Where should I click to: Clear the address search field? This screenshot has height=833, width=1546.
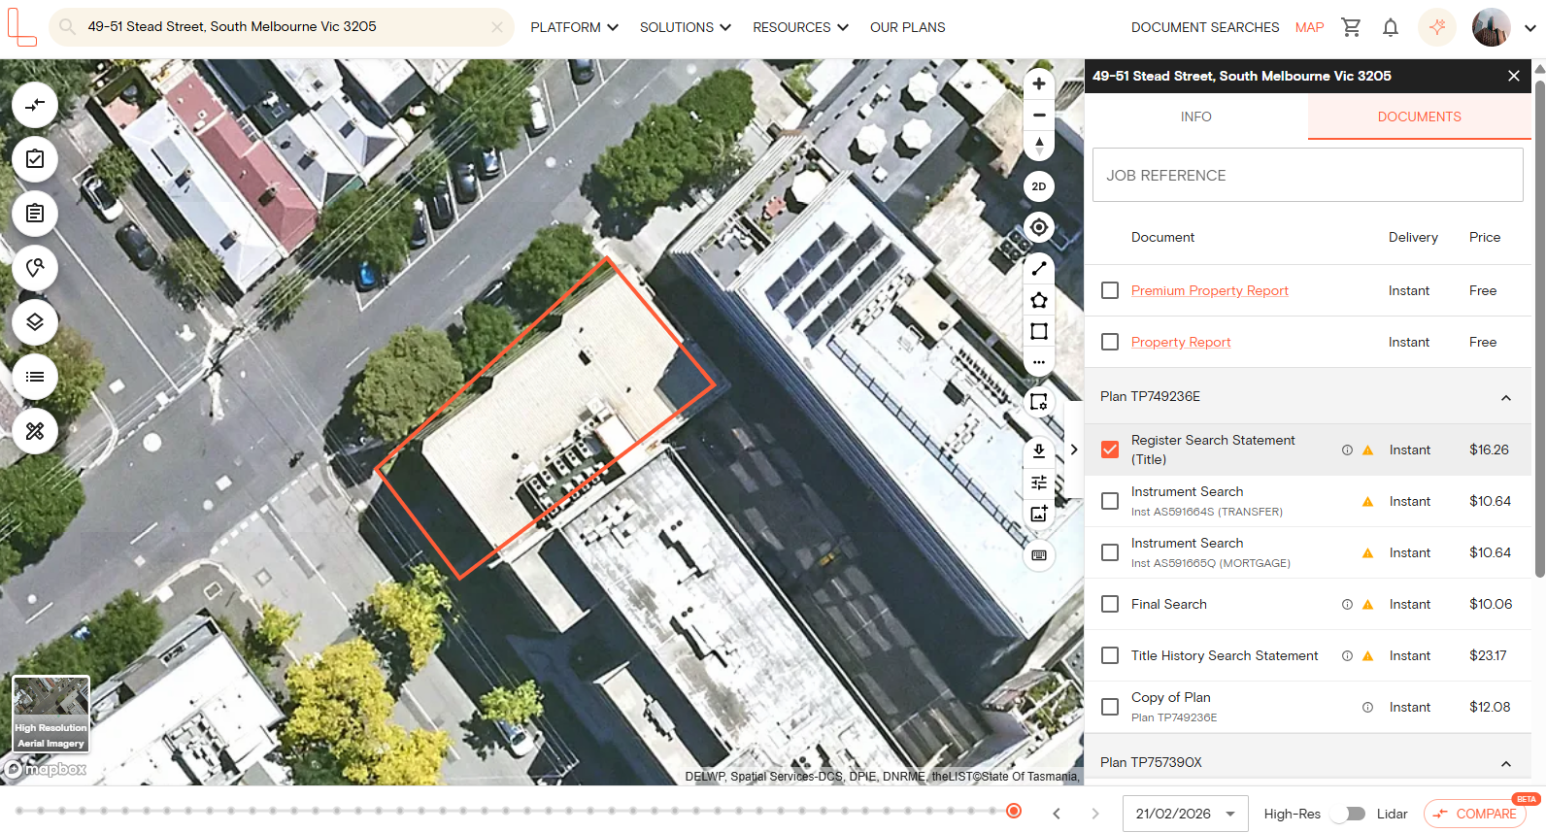(x=497, y=27)
